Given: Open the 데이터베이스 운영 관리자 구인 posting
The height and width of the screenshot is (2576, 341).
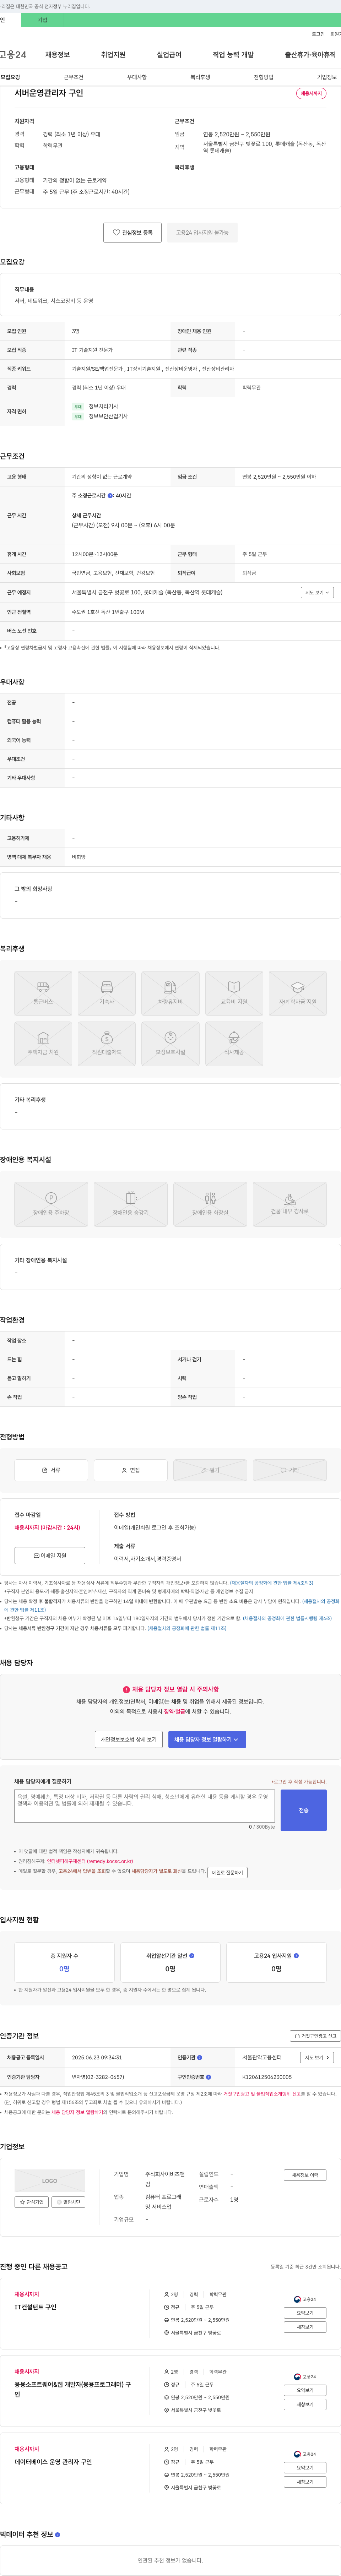Looking at the screenshot, I should pyautogui.click(x=53, y=2462).
